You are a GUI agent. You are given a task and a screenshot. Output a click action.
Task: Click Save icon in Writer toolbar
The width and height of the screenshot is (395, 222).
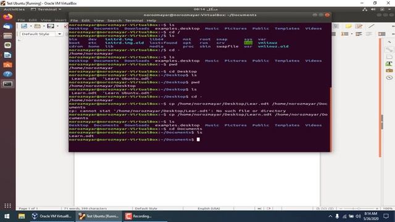click(x=51, y=26)
